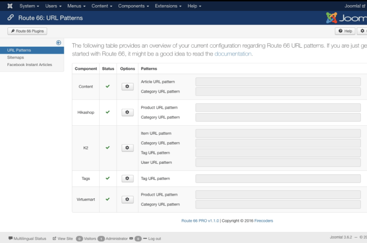Open the Extensions menu
This screenshot has height=243, width=367.
[168, 6]
